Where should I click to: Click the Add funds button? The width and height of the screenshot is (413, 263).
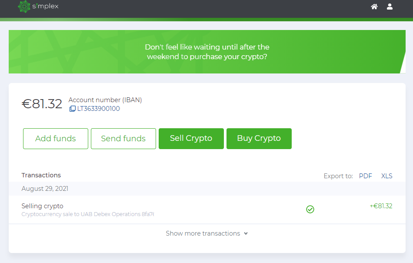(55, 138)
